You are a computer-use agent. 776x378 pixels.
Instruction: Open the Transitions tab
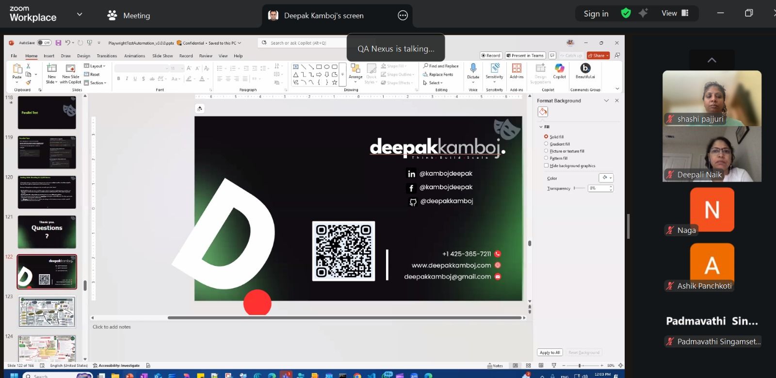point(107,56)
